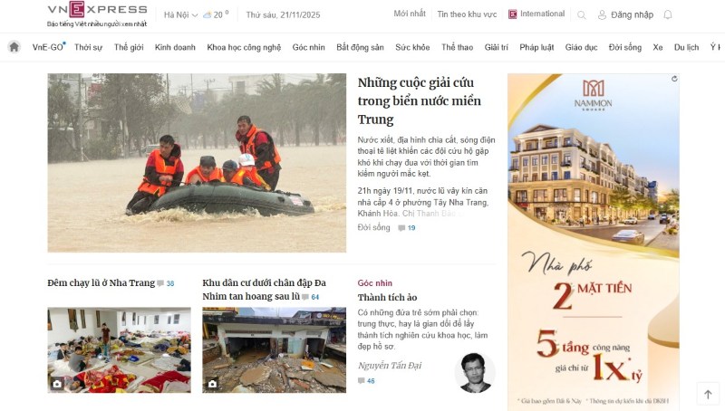The width and height of the screenshot is (725, 411).
Task: Click the ad refresh icon on Nammon banner
Action: 674,79
